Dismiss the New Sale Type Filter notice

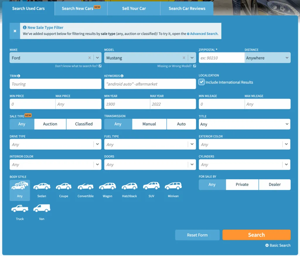coord(15,31)
